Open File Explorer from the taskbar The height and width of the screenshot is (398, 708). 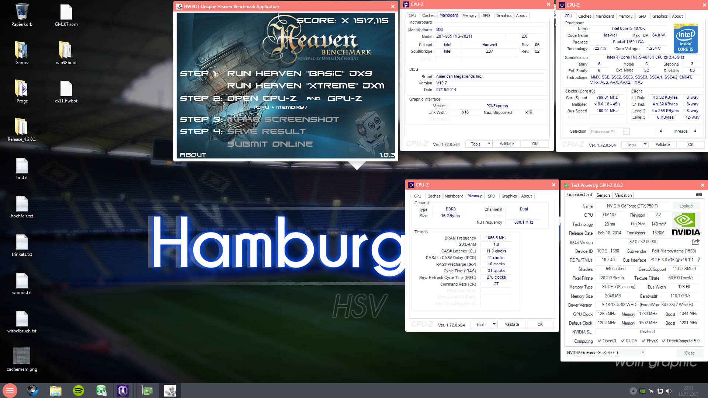(55, 391)
